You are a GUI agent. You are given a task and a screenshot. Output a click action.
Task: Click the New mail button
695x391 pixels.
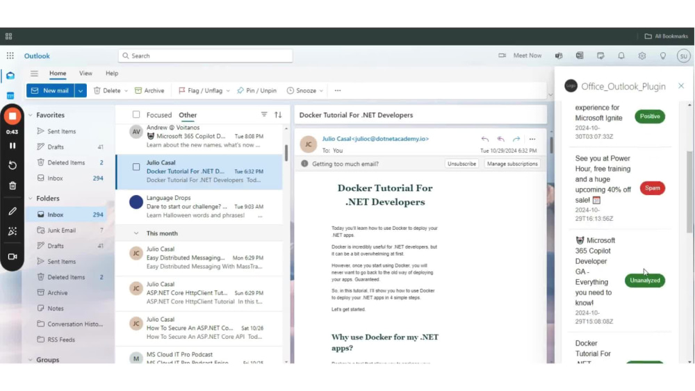(x=50, y=90)
